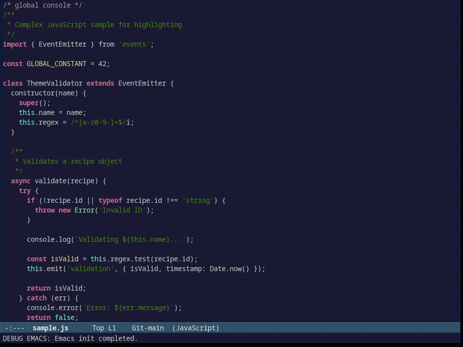The image size is (463, 347).
Task: Click the 'Invalid ID' error string
Action: click(122, 210)
